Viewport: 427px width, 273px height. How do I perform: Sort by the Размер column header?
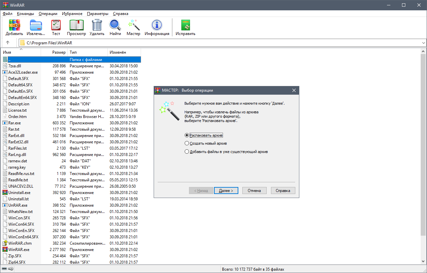point(54,52)
